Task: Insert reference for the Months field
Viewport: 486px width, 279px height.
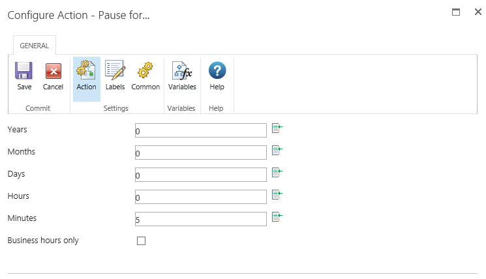Action: pos(277,151)
